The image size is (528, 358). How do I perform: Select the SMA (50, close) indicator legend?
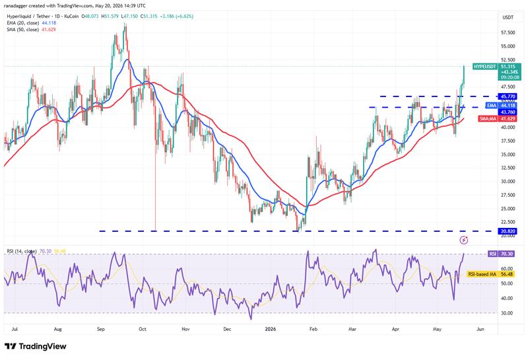point(31,30)
